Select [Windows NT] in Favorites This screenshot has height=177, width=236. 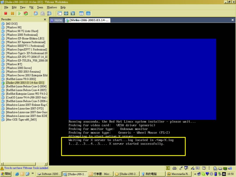pos(14,64)
